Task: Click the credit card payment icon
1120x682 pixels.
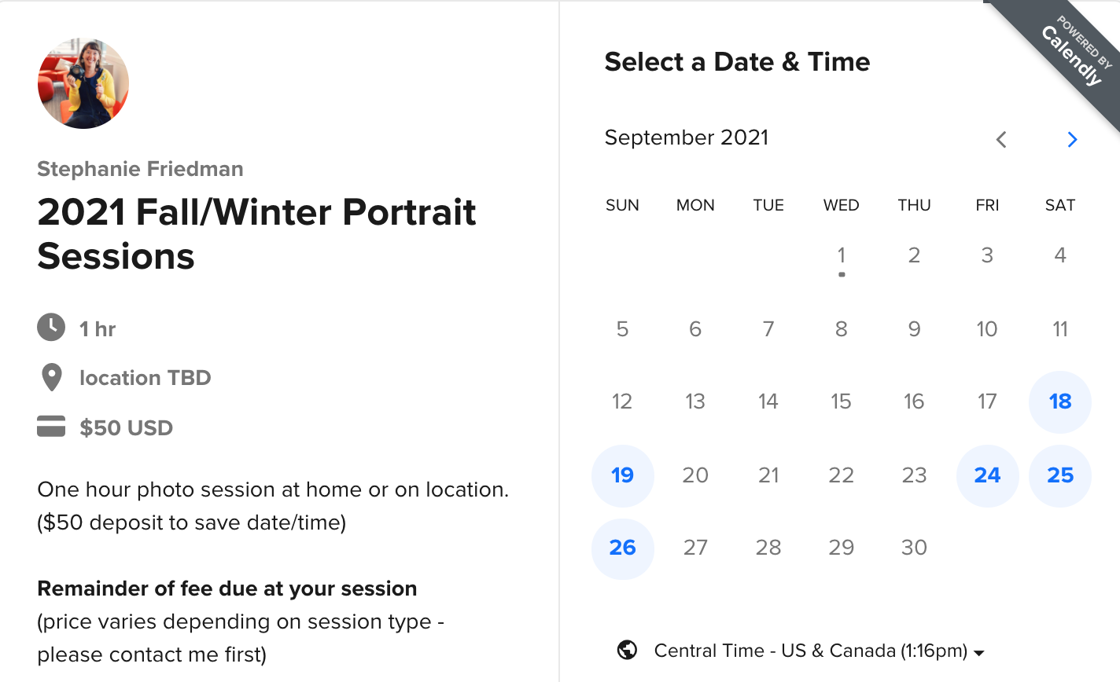Action: [51, 427]
